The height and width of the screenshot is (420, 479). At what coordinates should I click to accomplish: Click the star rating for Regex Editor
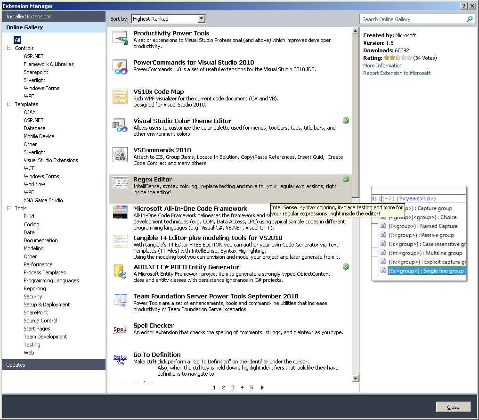[398, 58]
